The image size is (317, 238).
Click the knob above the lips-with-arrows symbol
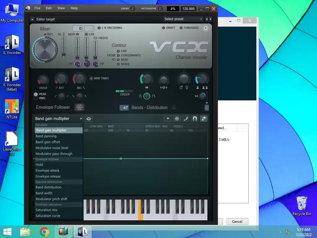point(163,80)
